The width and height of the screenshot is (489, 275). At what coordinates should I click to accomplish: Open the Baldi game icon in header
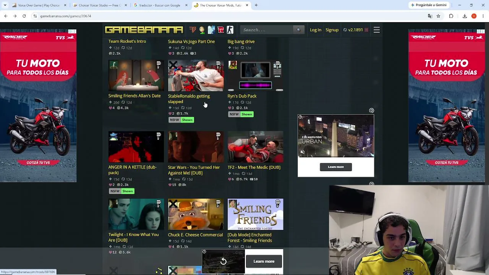click(x=202, y=30)
